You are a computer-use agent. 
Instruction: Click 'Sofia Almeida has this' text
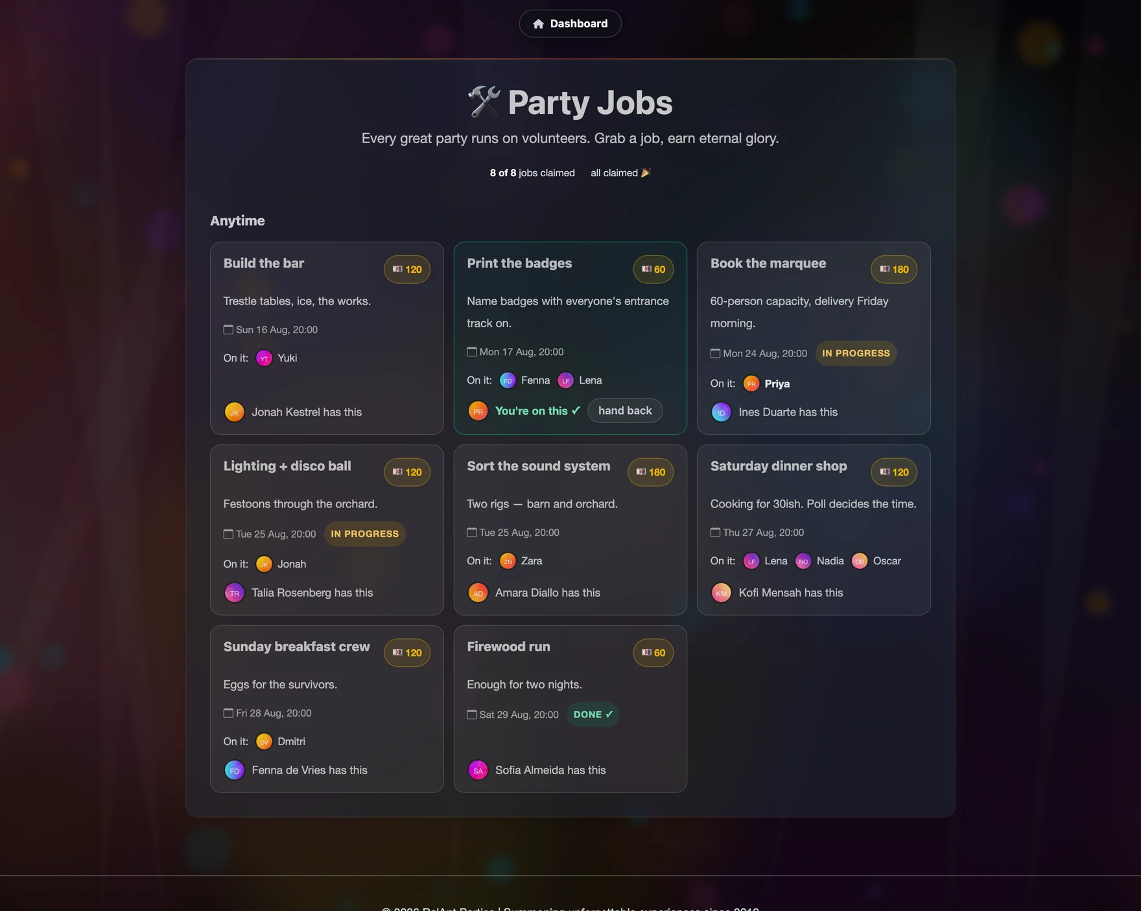click(x=550, y=770)
